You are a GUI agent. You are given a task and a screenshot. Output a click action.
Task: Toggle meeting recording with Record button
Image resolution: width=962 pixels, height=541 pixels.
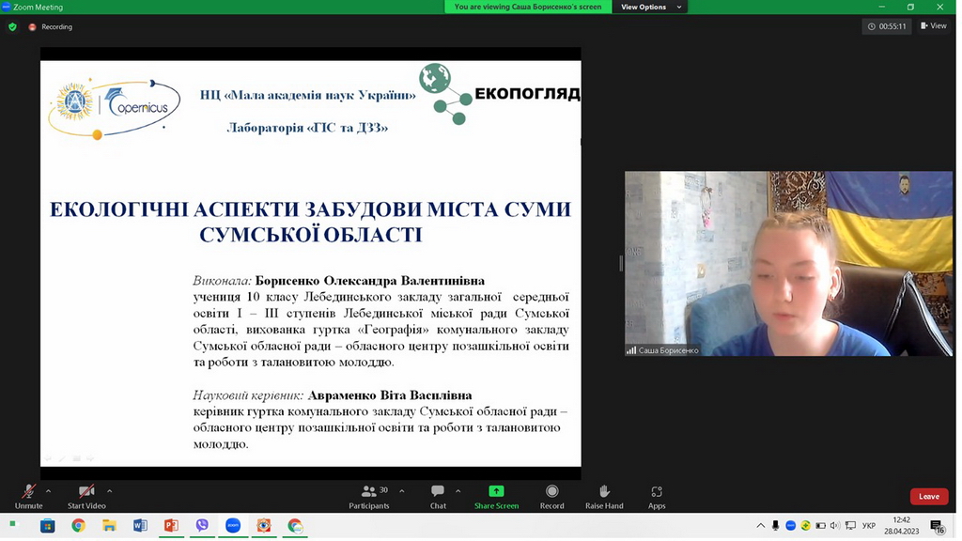pos(551,495)
